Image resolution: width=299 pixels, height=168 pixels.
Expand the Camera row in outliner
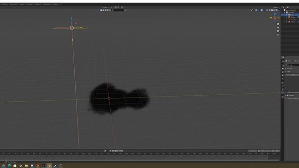click(x=286, y=17)
